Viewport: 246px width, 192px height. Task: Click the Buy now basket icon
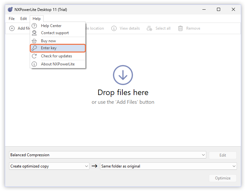point(34,41)
